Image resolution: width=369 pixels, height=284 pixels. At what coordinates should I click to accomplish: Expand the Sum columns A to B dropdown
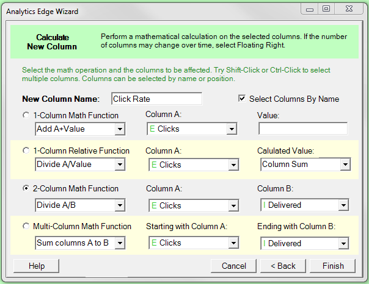(x=80, y=243)
